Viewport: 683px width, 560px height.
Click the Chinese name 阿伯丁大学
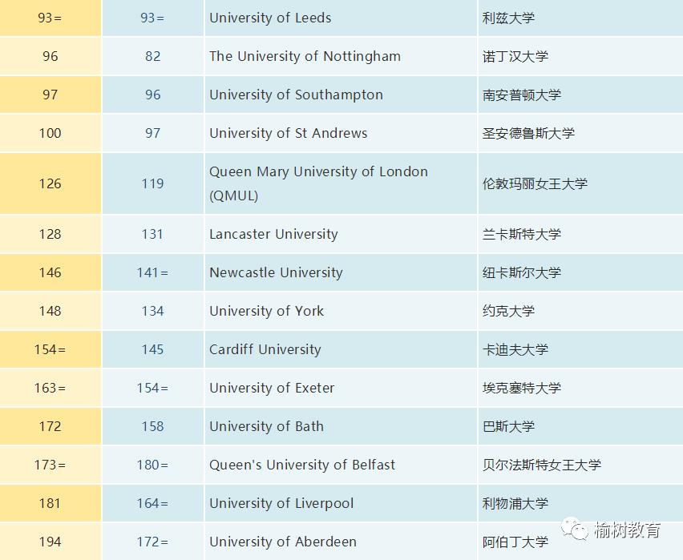pos(515,542)
